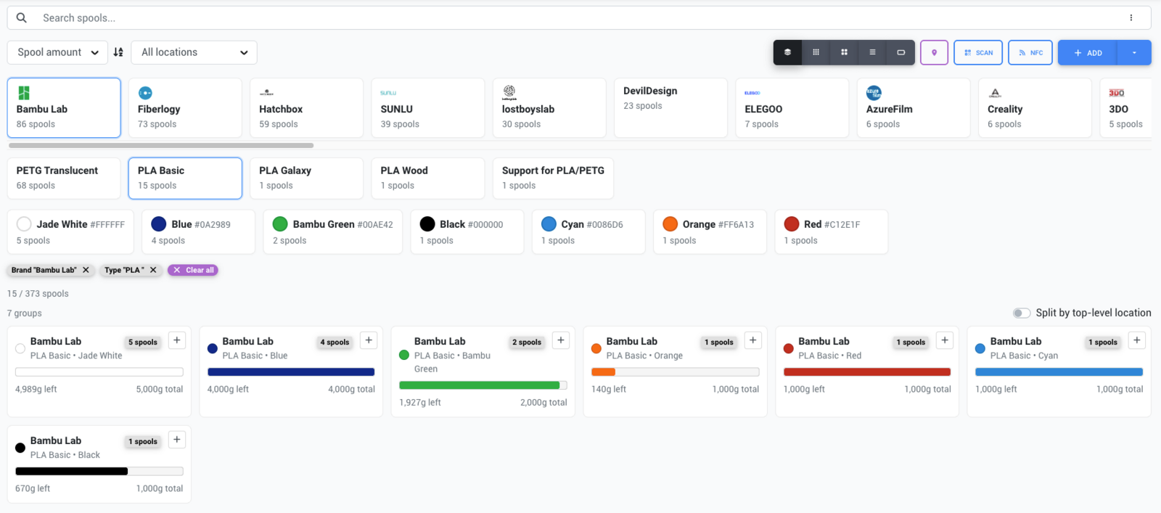Toggle sort direction icon
The image size is (1161, 513).
pyautogui.click(x=118, y=52)
